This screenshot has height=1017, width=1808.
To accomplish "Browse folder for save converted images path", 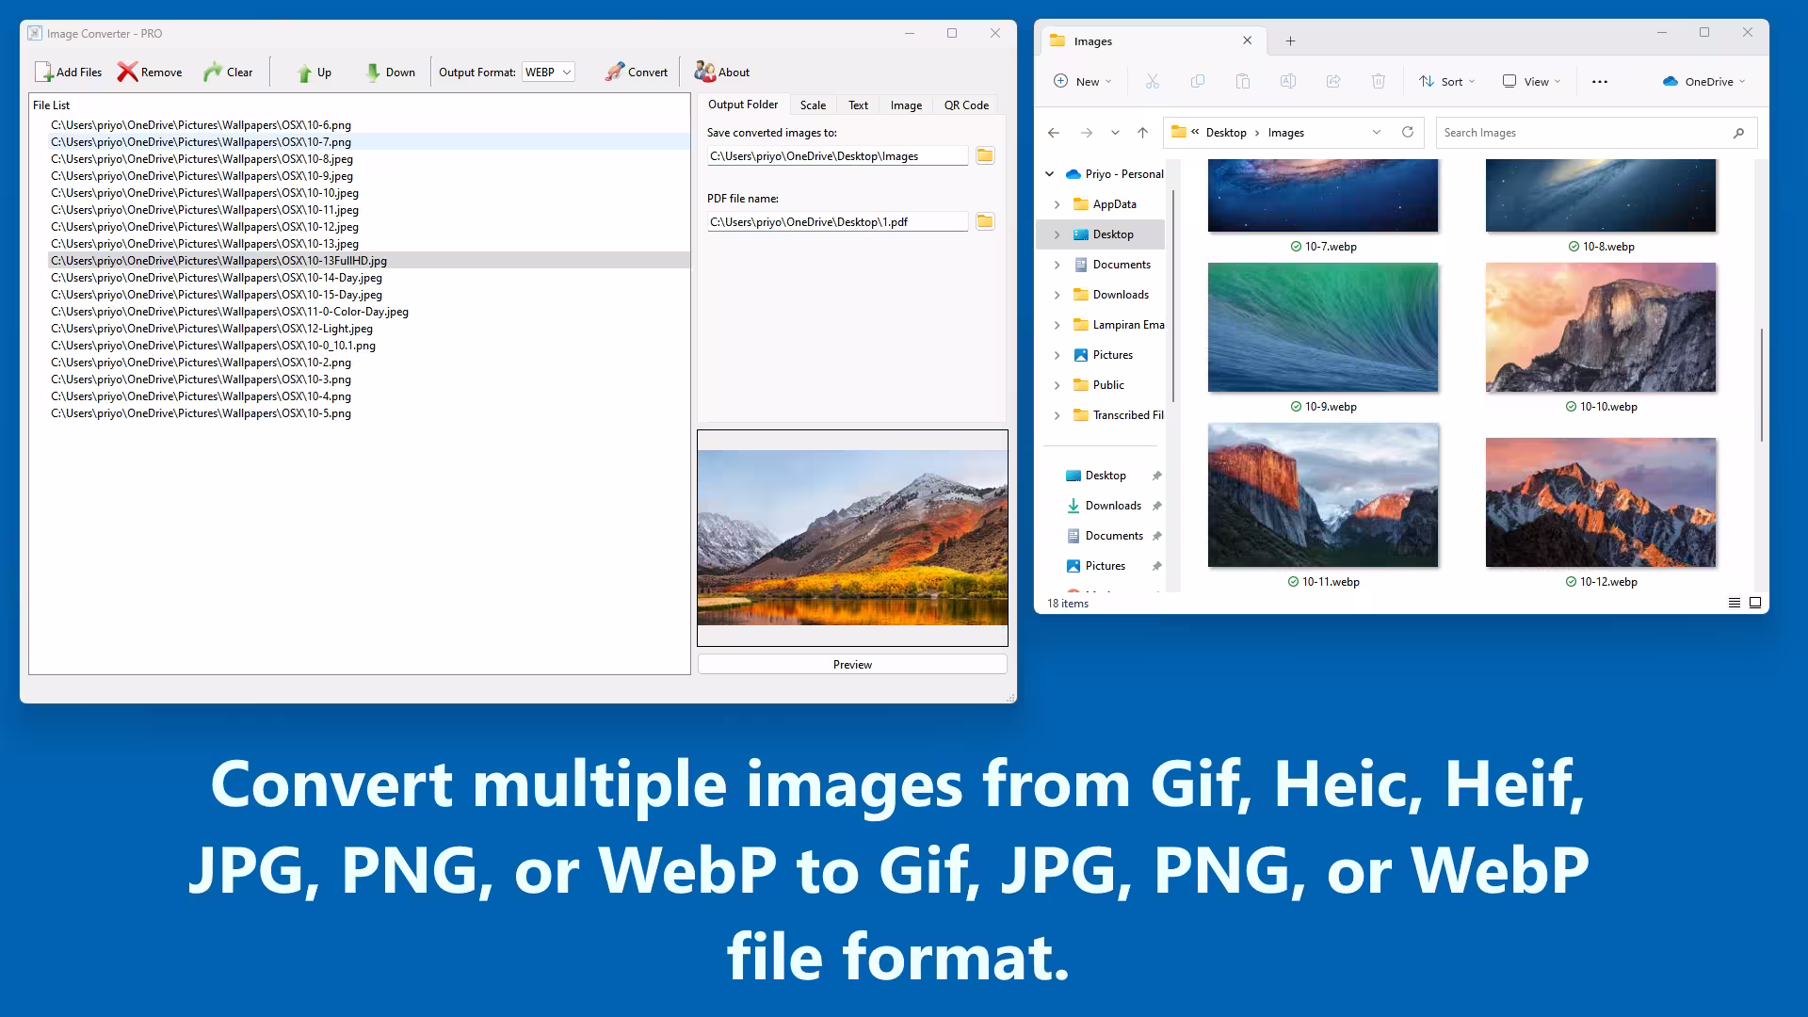I will tap(985, 155).
